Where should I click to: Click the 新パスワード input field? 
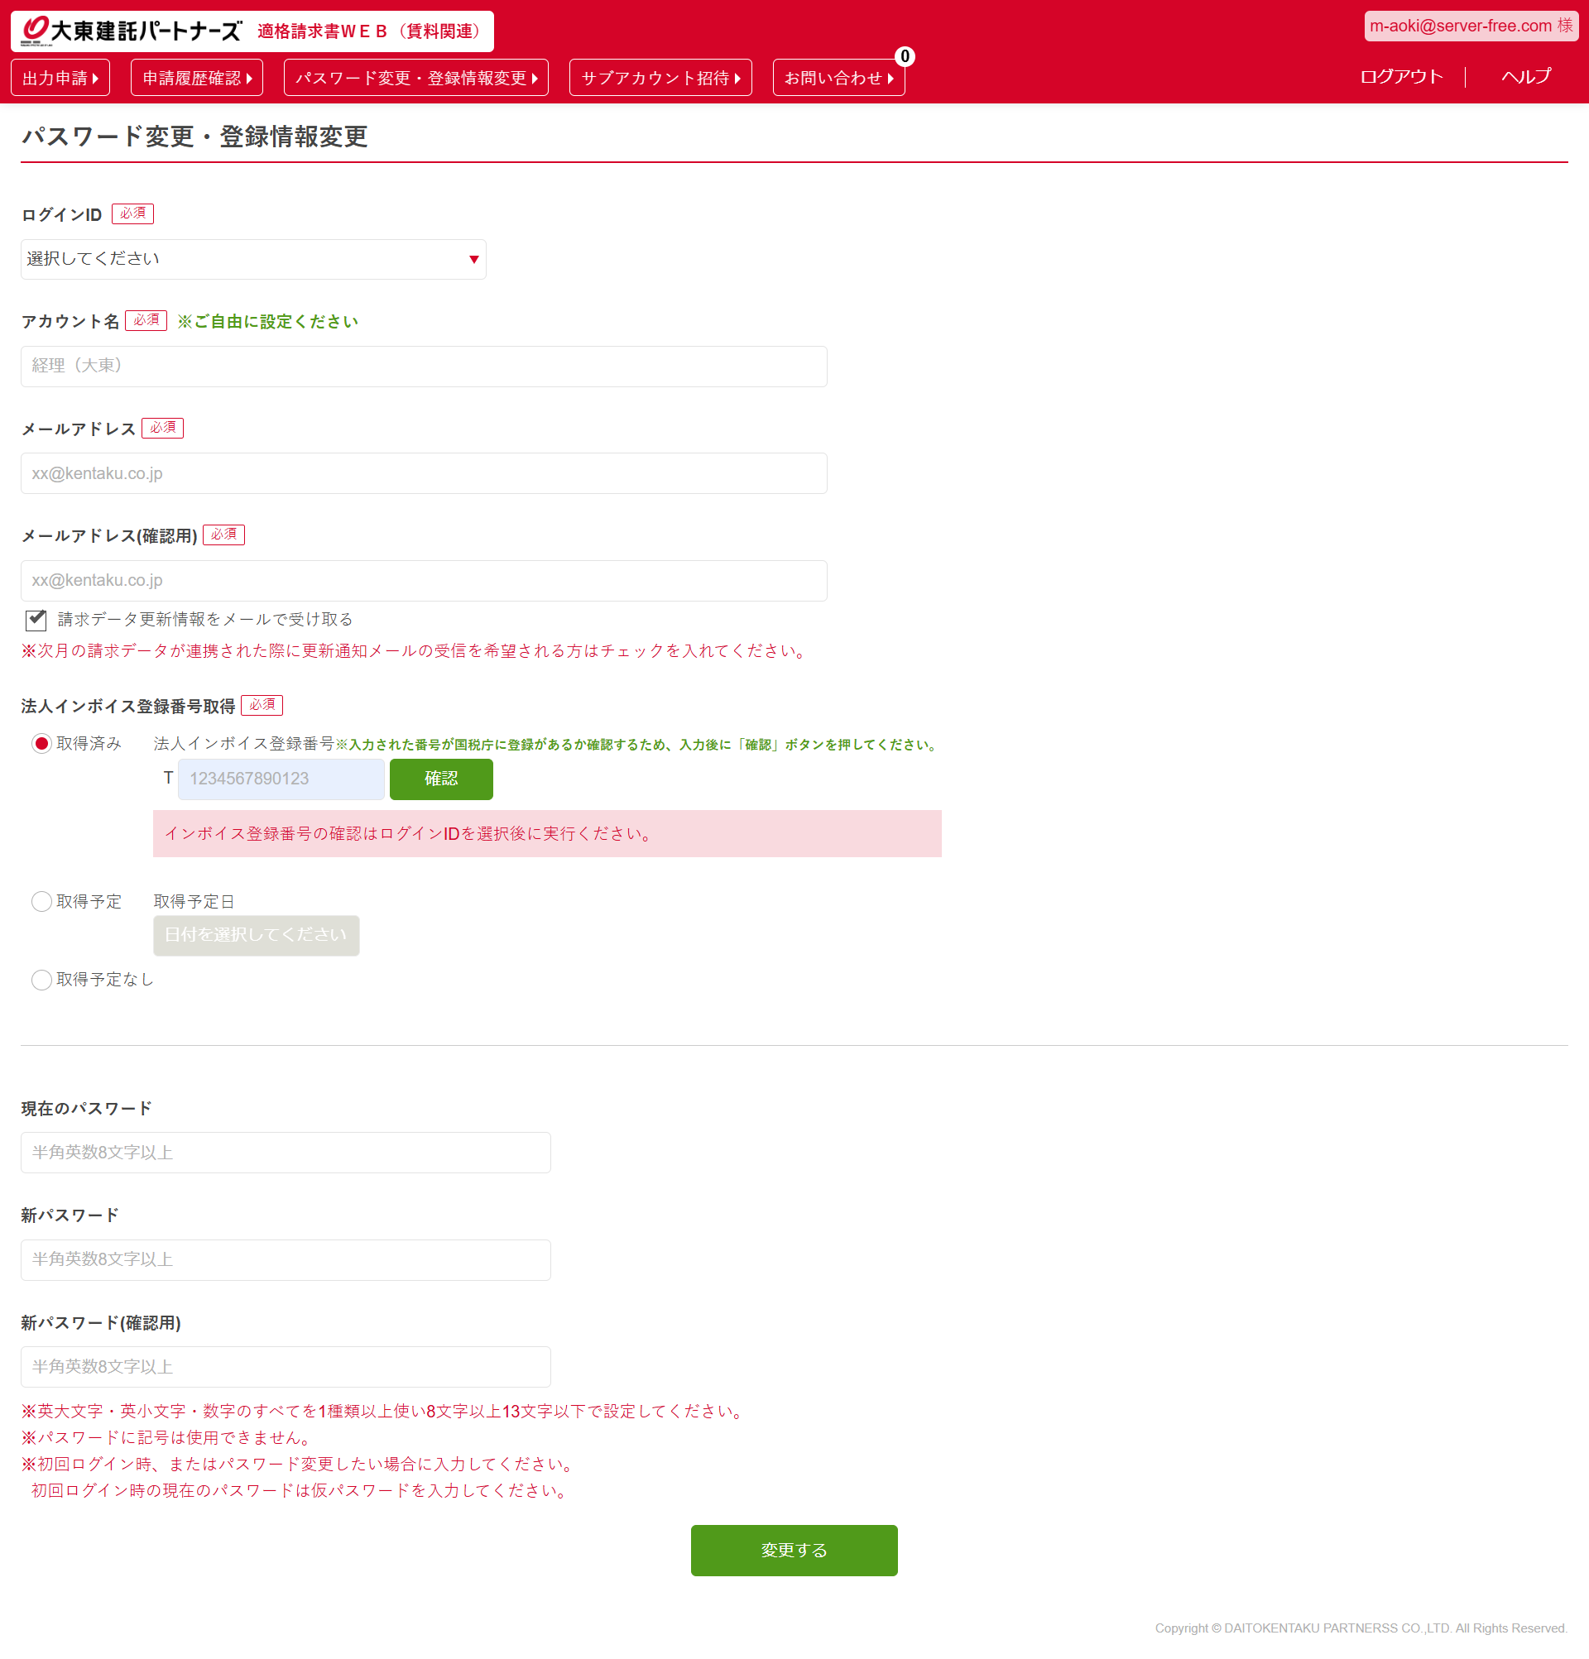pyautogui.click(x=286, y=1260)
